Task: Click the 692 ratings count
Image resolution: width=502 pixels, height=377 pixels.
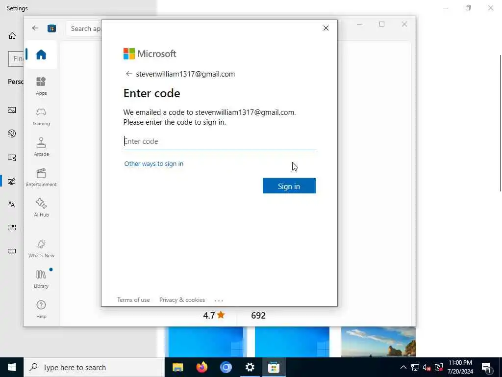Action: pos(258,316)
